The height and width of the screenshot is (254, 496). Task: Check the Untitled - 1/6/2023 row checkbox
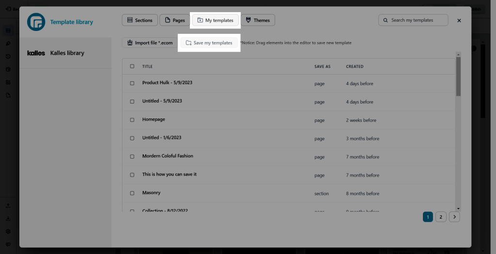tap(132, 138)
